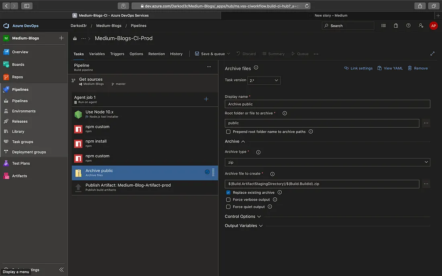Screen dimensions: 442x276
Task: Add a task to Agent job 1
Action: [206, 99]
